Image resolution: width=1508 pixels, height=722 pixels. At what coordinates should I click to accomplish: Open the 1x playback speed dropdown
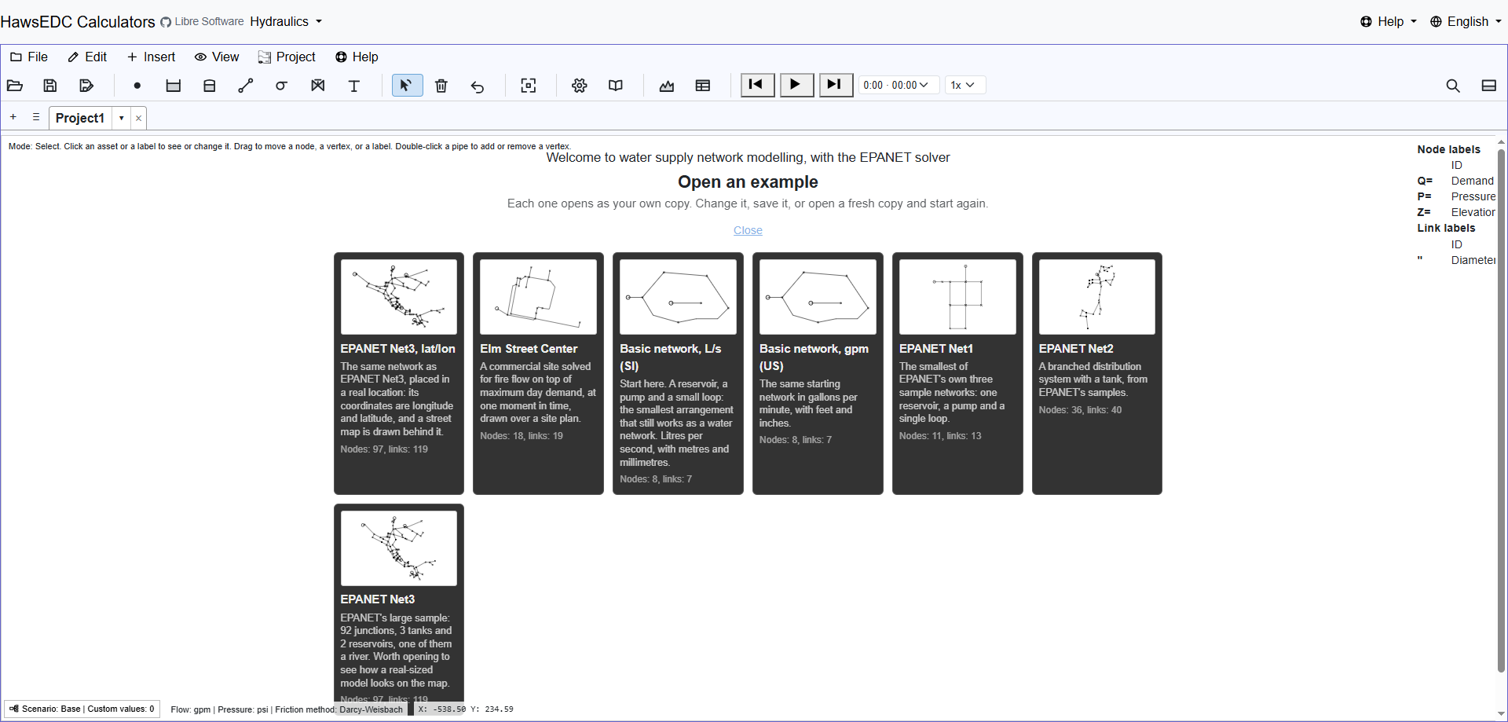pos(964,85)
